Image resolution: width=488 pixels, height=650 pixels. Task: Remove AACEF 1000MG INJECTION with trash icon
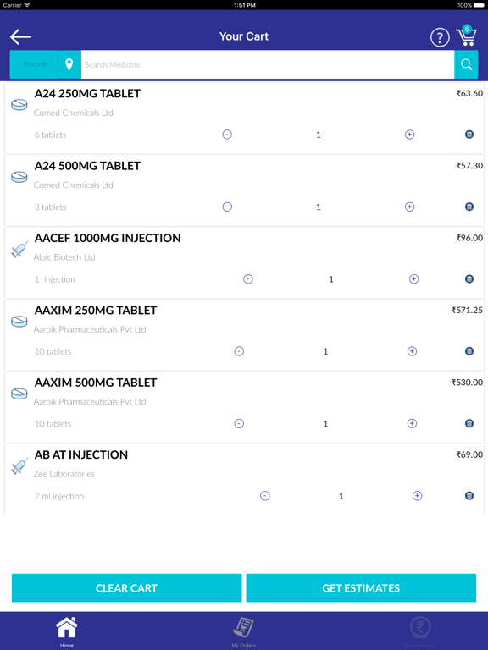point(469,279)
